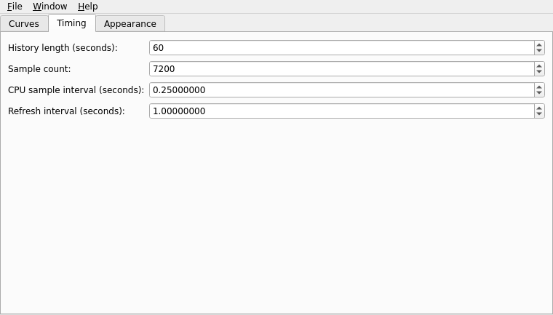Screen dimensions: 553x315
Task: Decrease History length with down arrow
Action: coord(539,51)
